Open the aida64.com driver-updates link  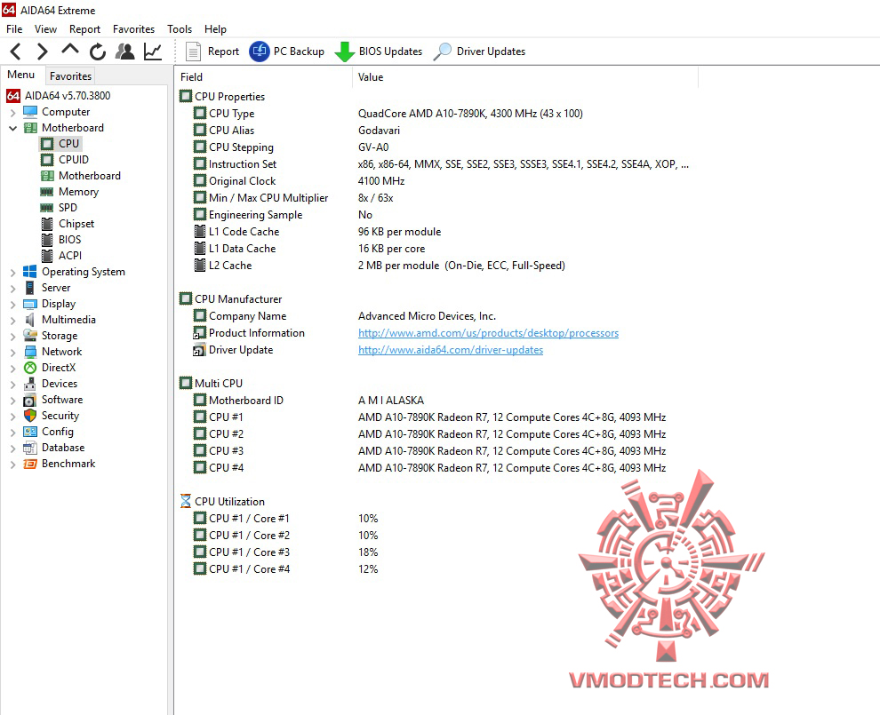tap(451, 350)
